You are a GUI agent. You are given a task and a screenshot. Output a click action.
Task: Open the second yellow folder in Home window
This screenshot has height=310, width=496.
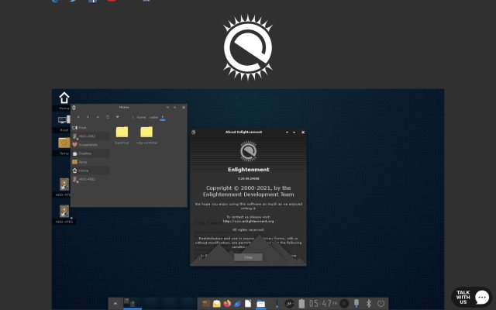point(146,133)
